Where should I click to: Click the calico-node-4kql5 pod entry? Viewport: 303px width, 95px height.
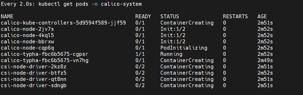pos(27,35)
